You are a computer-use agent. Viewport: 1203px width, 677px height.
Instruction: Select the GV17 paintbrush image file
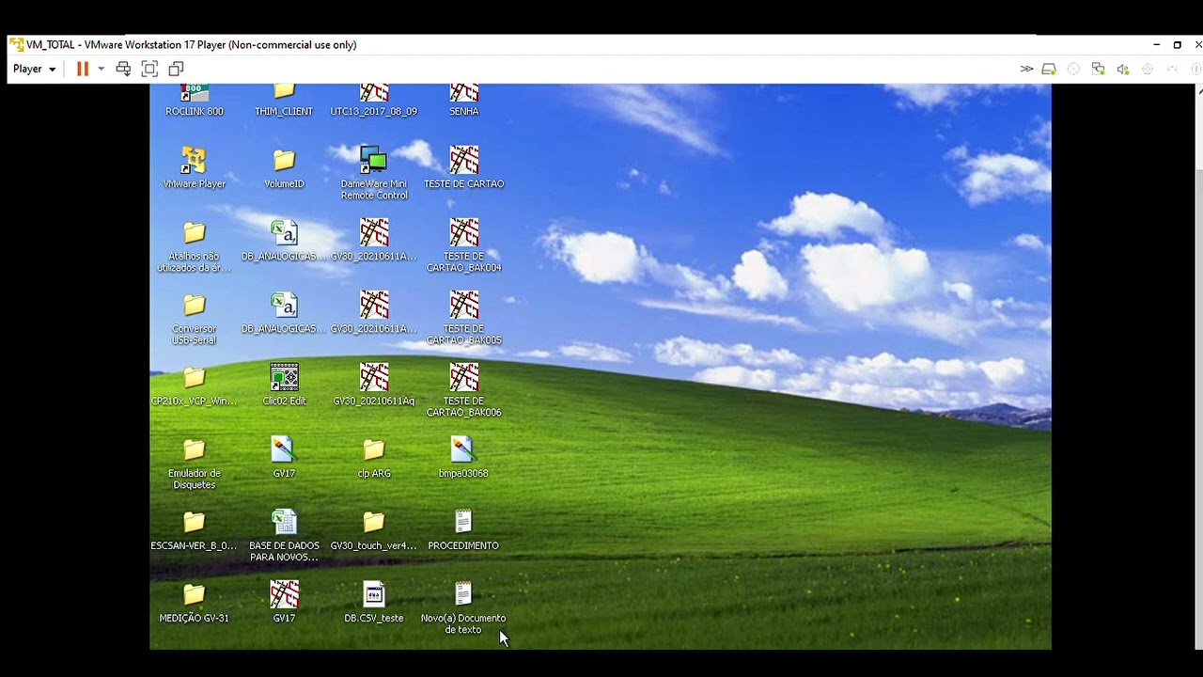(x=284, y=458)
